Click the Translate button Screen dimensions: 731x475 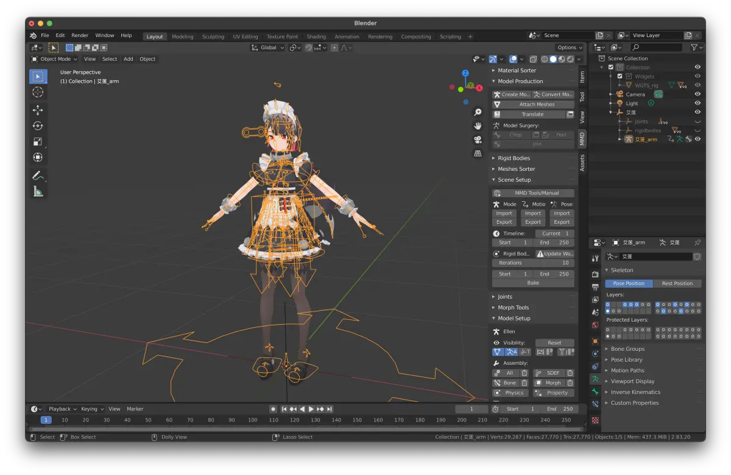coord(528,114)
